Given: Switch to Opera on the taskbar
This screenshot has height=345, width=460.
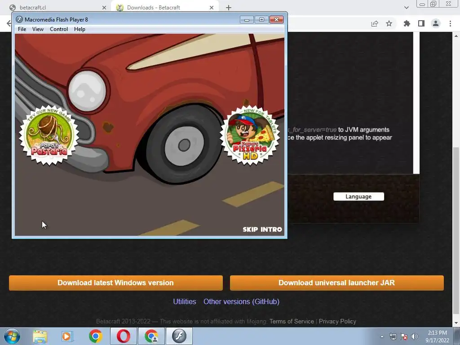Looking at the screenshot, I should click(124, 336).
